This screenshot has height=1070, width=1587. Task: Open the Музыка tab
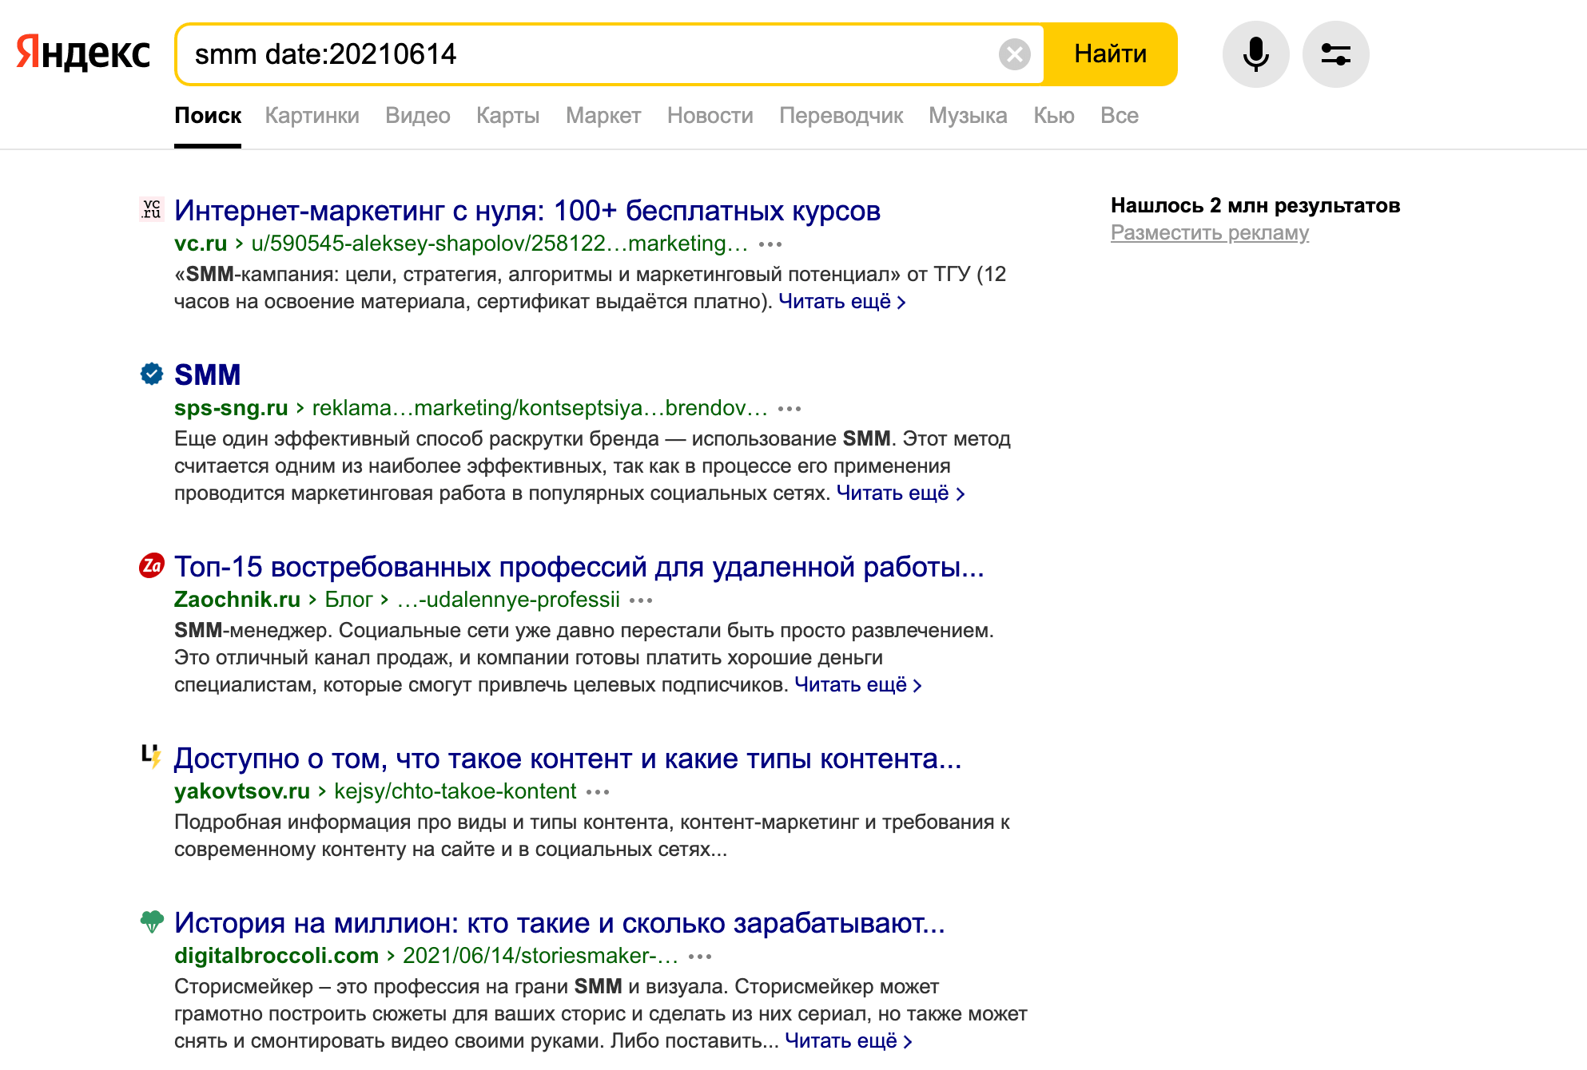[968, 116]
